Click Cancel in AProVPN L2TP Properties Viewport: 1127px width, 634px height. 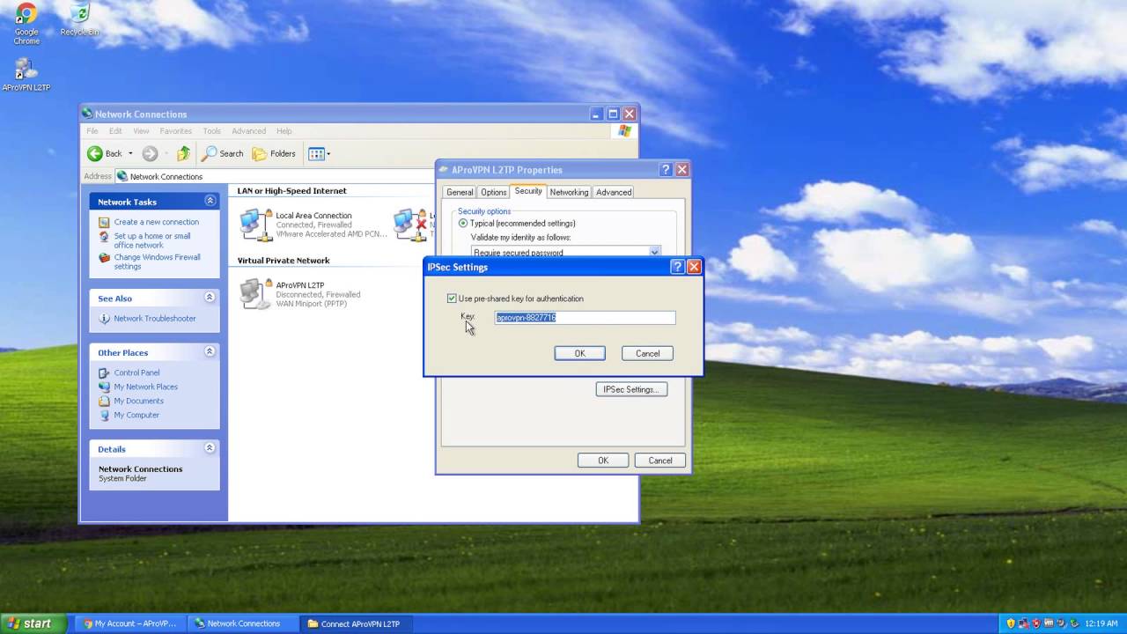tap(660, 461)
